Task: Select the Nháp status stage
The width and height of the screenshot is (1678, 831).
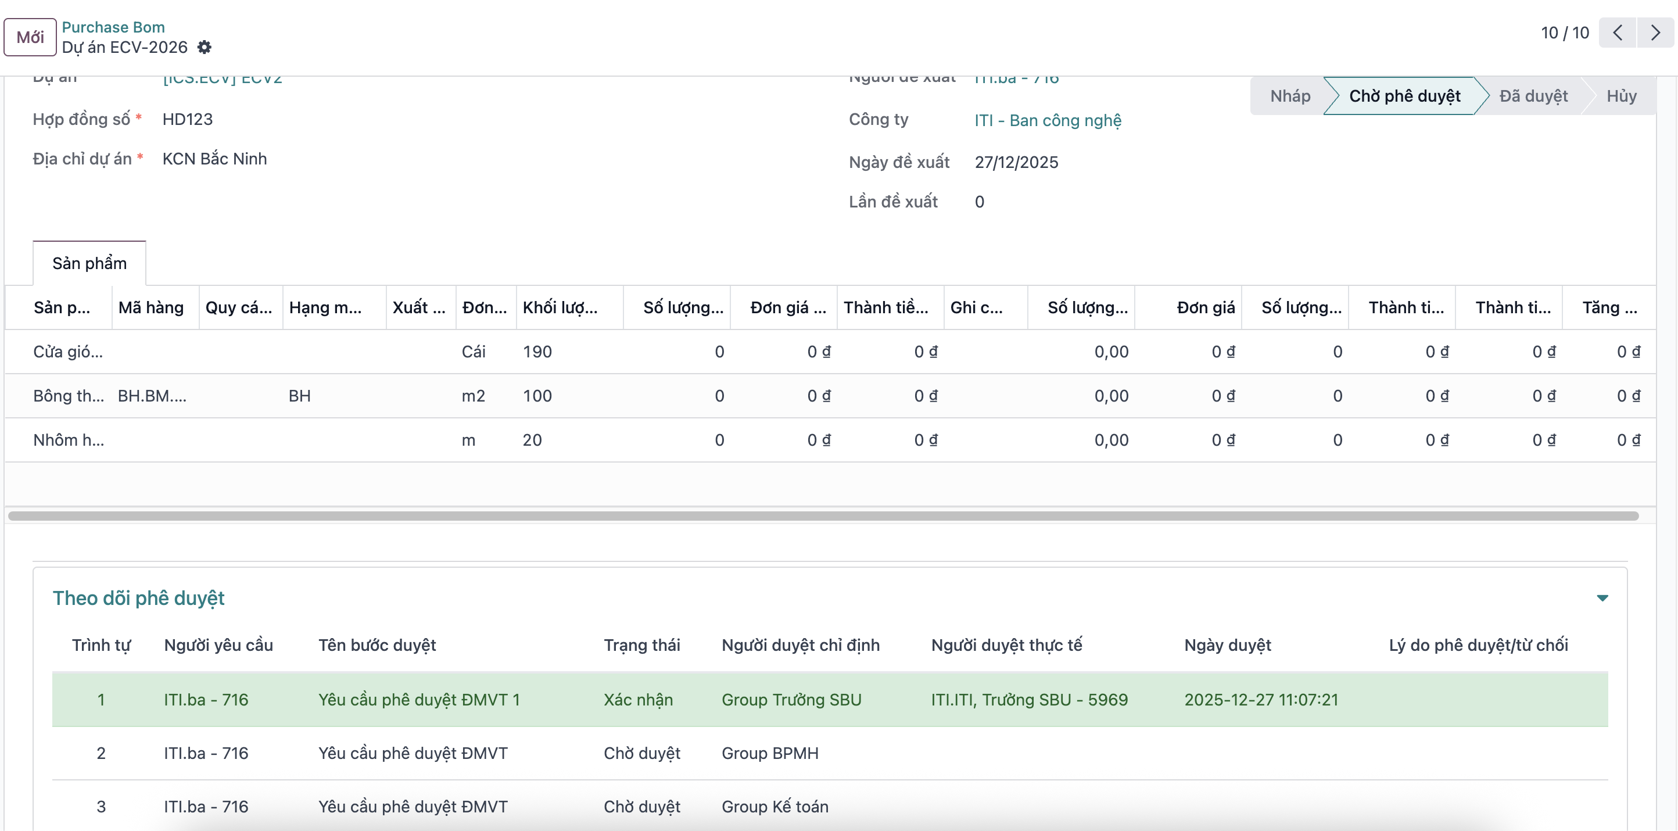Action: (x=1290, y=96)
